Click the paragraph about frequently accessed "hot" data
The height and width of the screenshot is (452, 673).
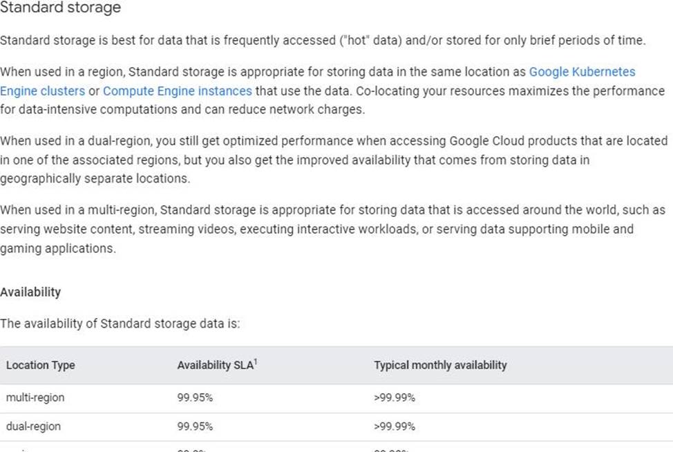[323, 40]
